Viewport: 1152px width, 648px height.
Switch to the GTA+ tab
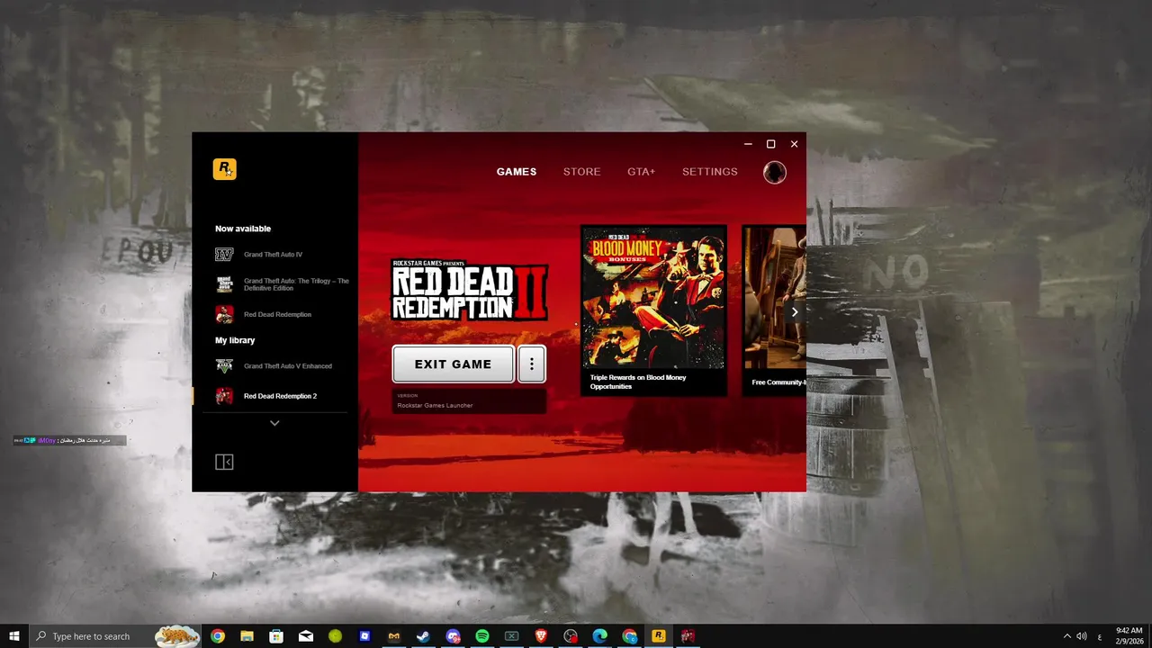point(641,172)
